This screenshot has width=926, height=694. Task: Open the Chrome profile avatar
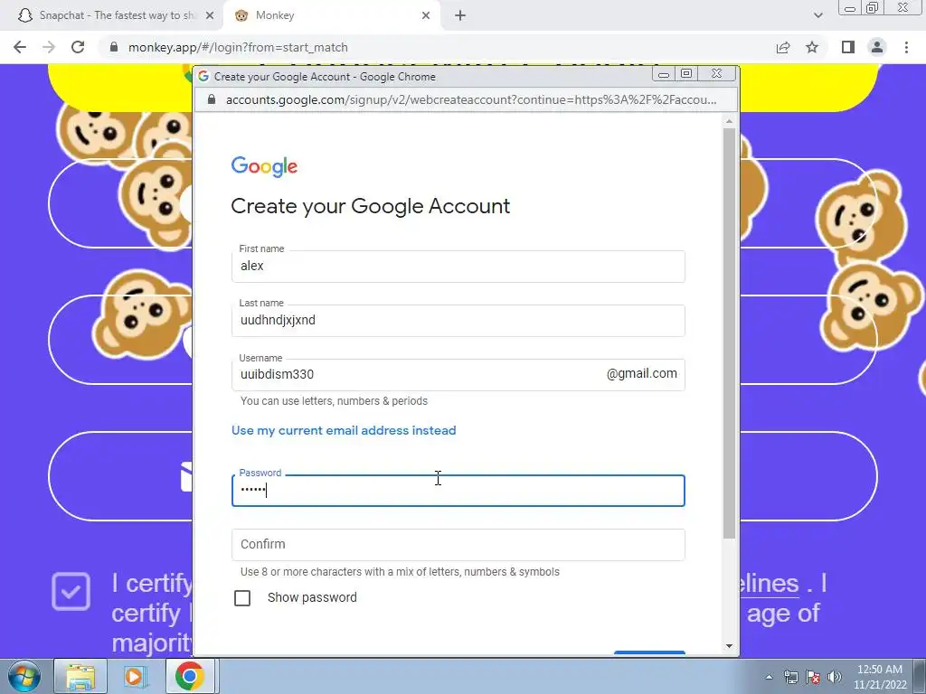[877, 47]
